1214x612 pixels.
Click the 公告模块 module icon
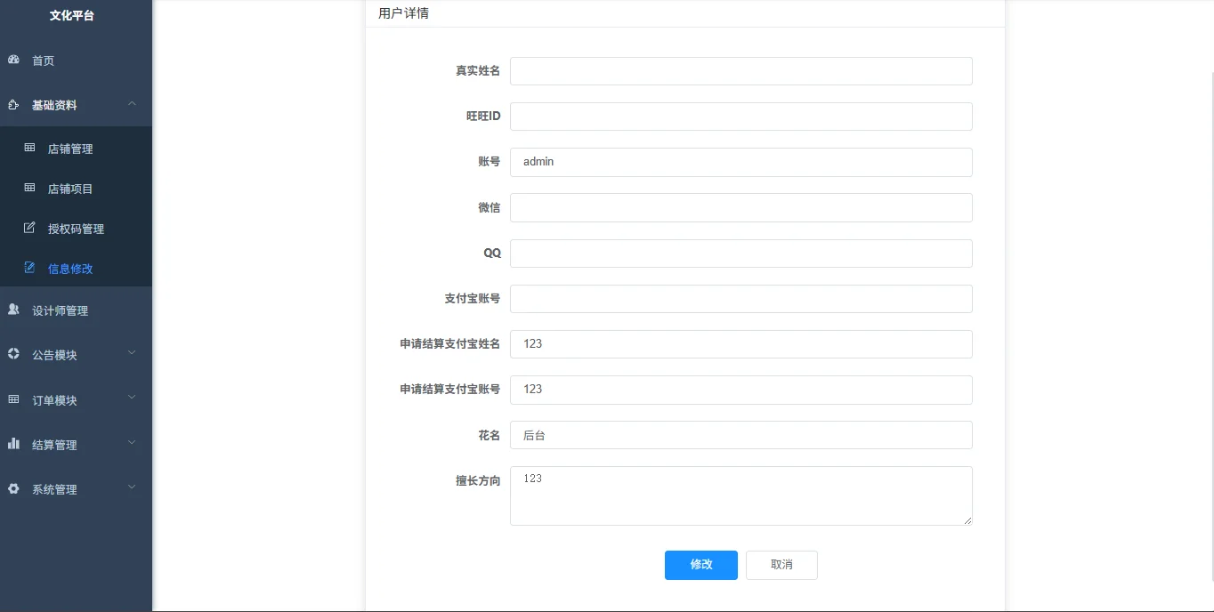(x=12, y=353)
